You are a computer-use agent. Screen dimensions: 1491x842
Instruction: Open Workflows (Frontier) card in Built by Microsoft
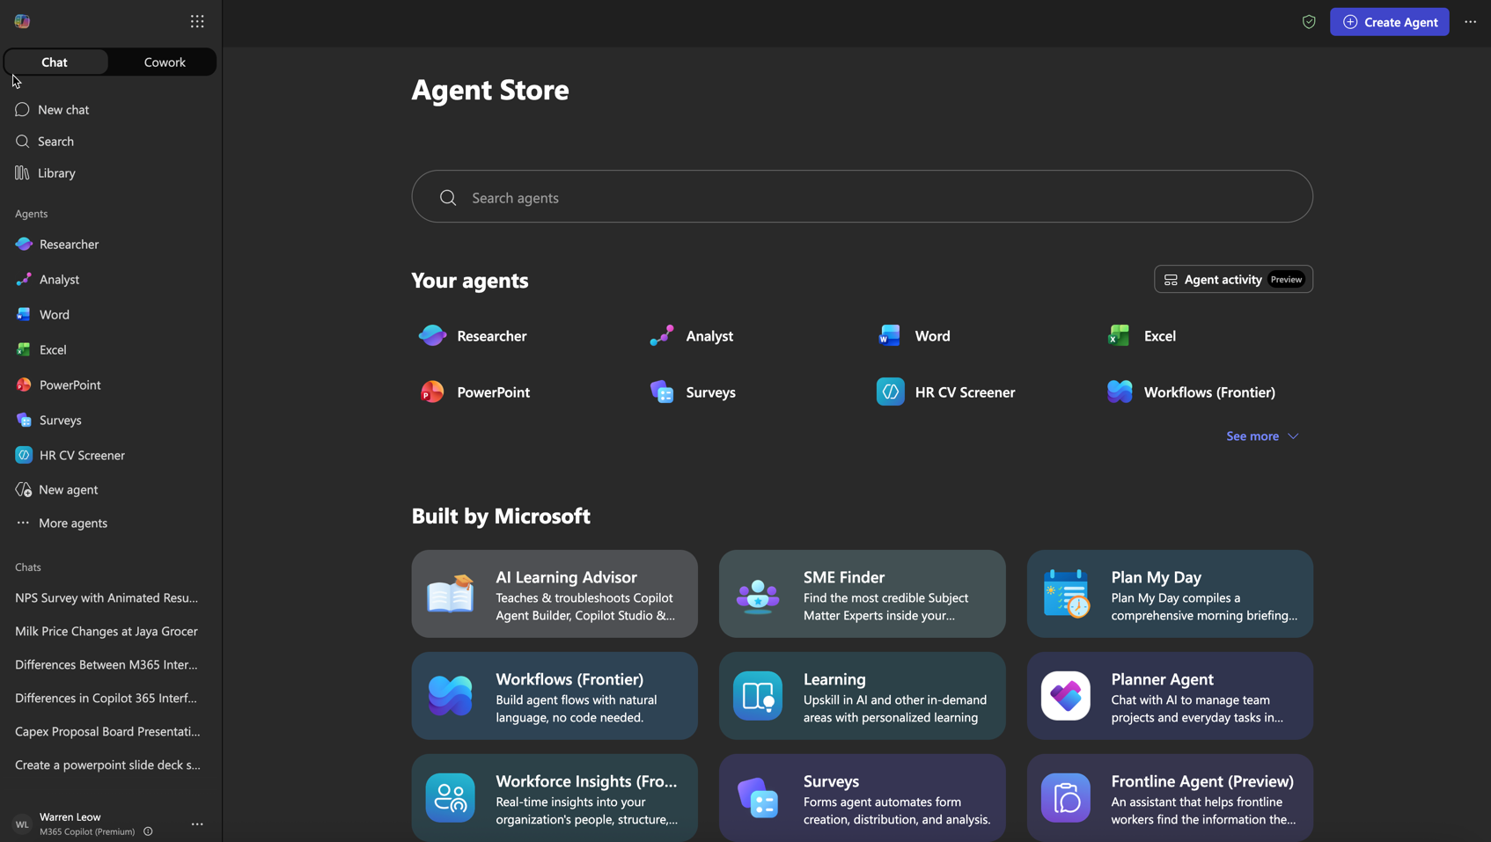tap(555, 696)
